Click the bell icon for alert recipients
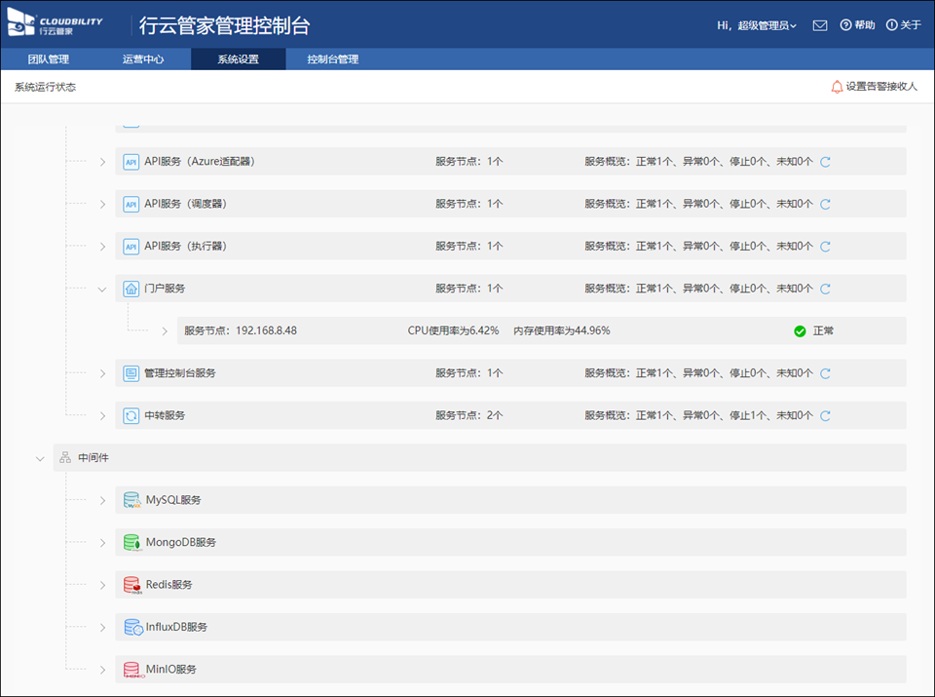The height and width of the screenshot is (697, 935). (837, 87)
